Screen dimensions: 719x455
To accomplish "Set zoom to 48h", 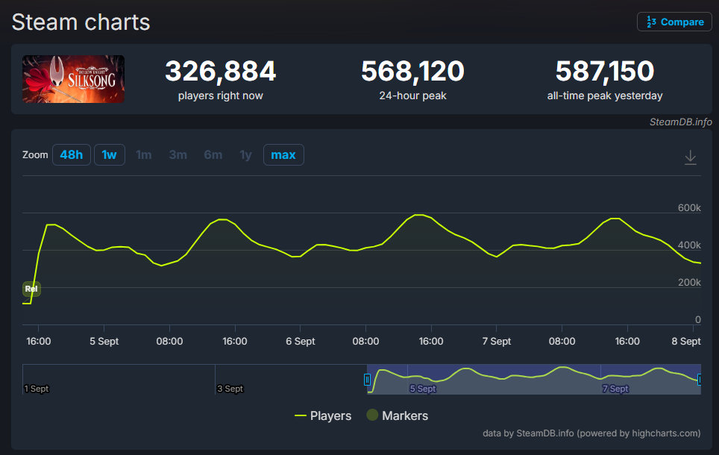I will (x=72, y=154).
